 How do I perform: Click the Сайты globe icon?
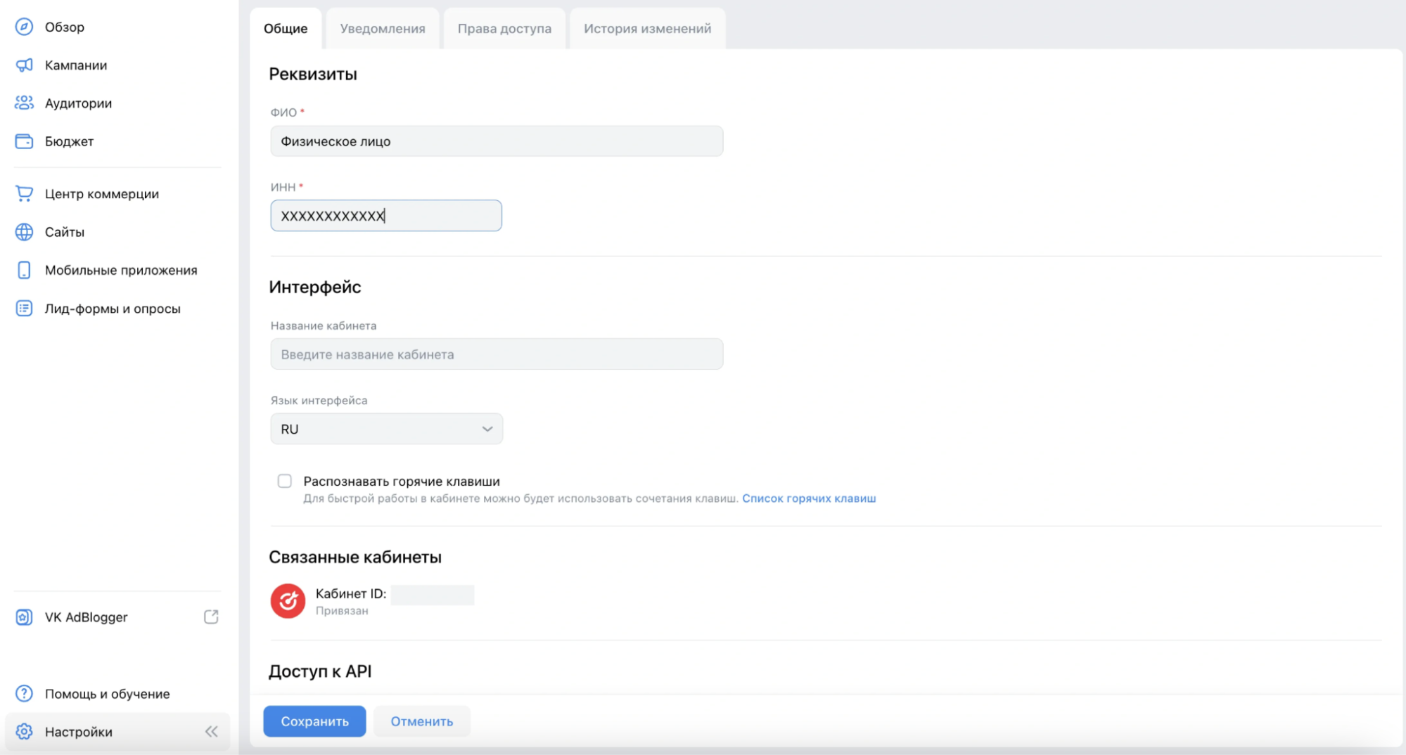pyautogui.click(x=24, y=232)
